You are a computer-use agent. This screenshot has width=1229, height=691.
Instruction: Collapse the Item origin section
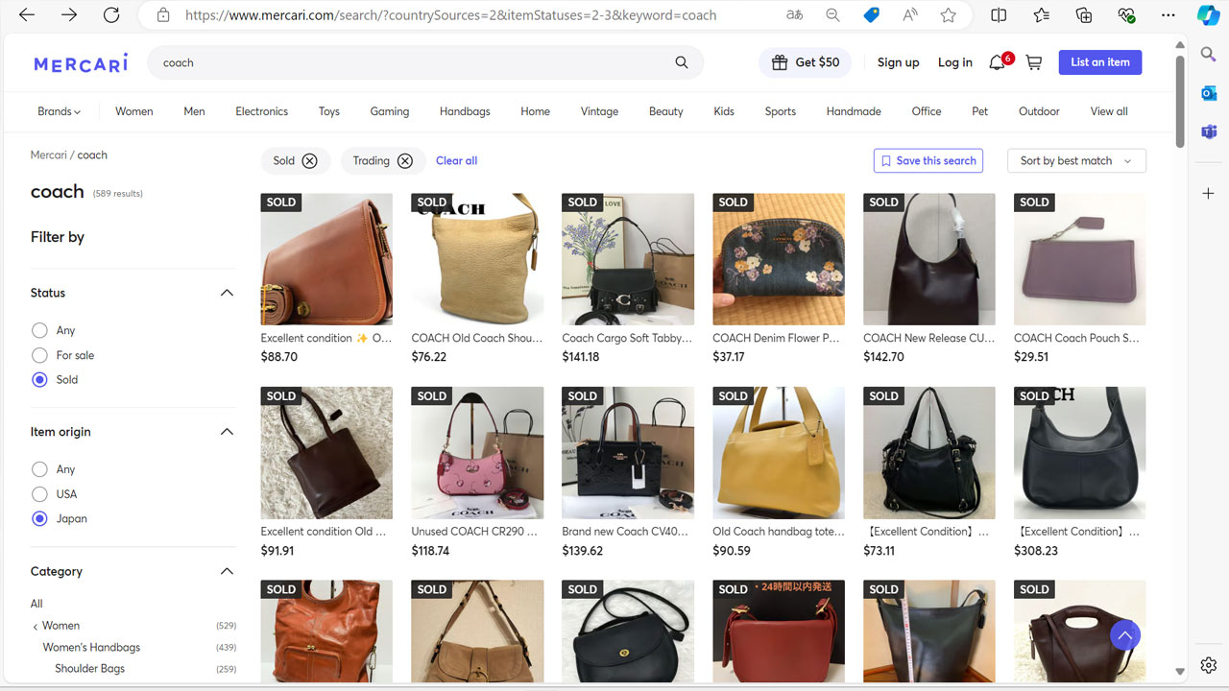pyautogui.click(x=227, y=432)
